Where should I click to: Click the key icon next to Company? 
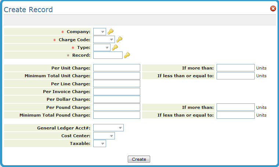(110, 32)
